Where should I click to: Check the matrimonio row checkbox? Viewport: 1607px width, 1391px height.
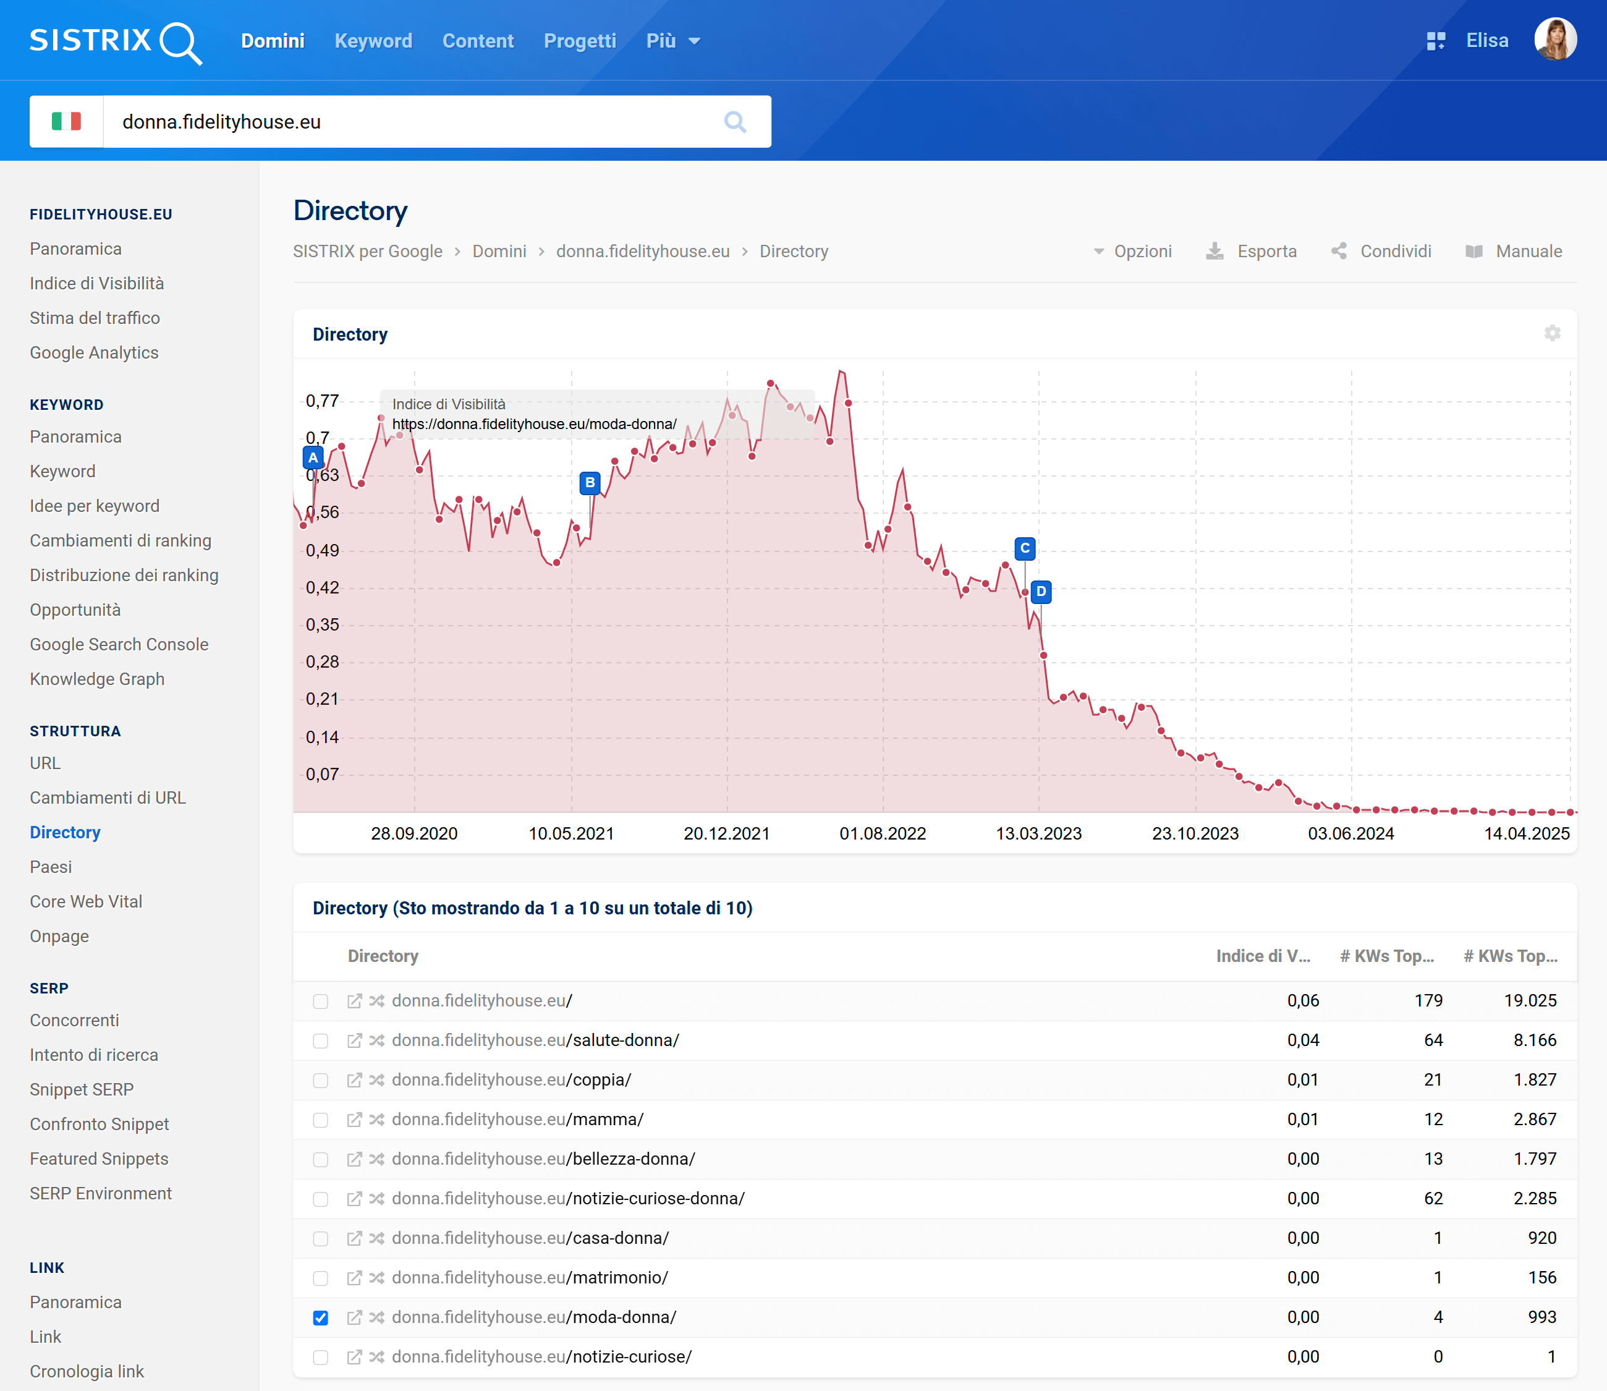coord(320,1278)
